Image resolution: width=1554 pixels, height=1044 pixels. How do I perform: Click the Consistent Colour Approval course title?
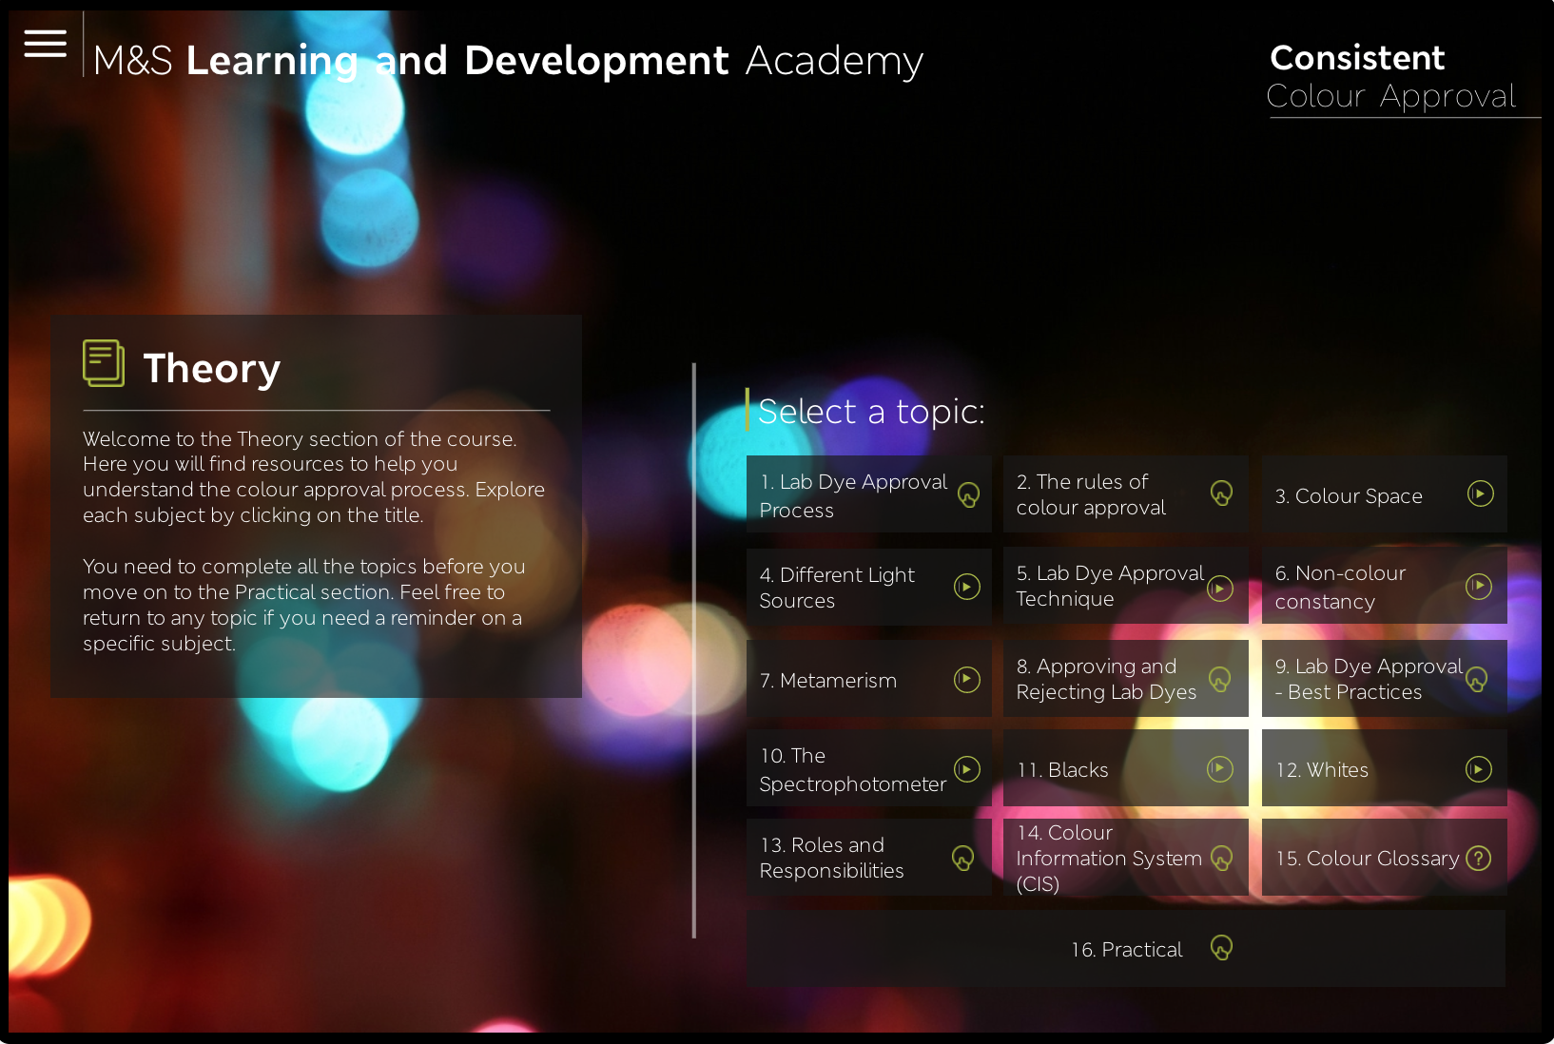pos(1390,77)
